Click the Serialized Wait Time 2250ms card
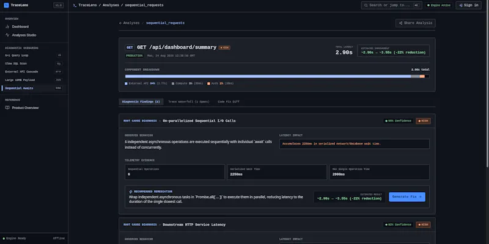 coord(277,172)
